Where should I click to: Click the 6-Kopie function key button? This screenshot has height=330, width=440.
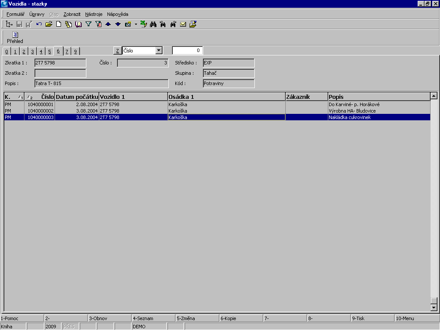pyautogui.click(x=241, y=318)
